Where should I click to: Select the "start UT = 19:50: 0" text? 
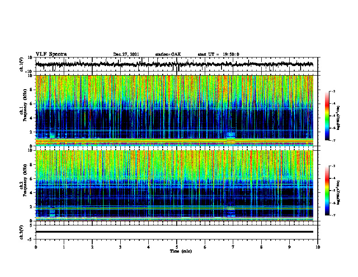(218, 54)
